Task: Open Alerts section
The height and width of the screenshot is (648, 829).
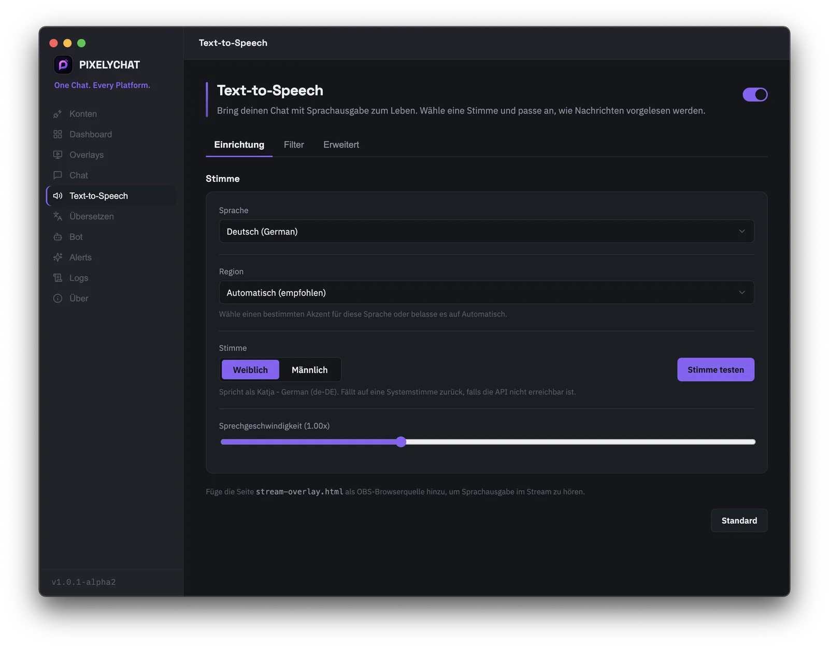Action: [x=111, y=257]
